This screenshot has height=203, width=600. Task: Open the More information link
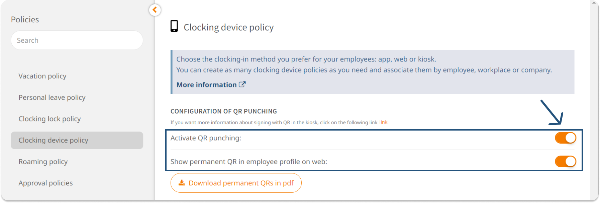pyautogui.click(x=206, y=85)
